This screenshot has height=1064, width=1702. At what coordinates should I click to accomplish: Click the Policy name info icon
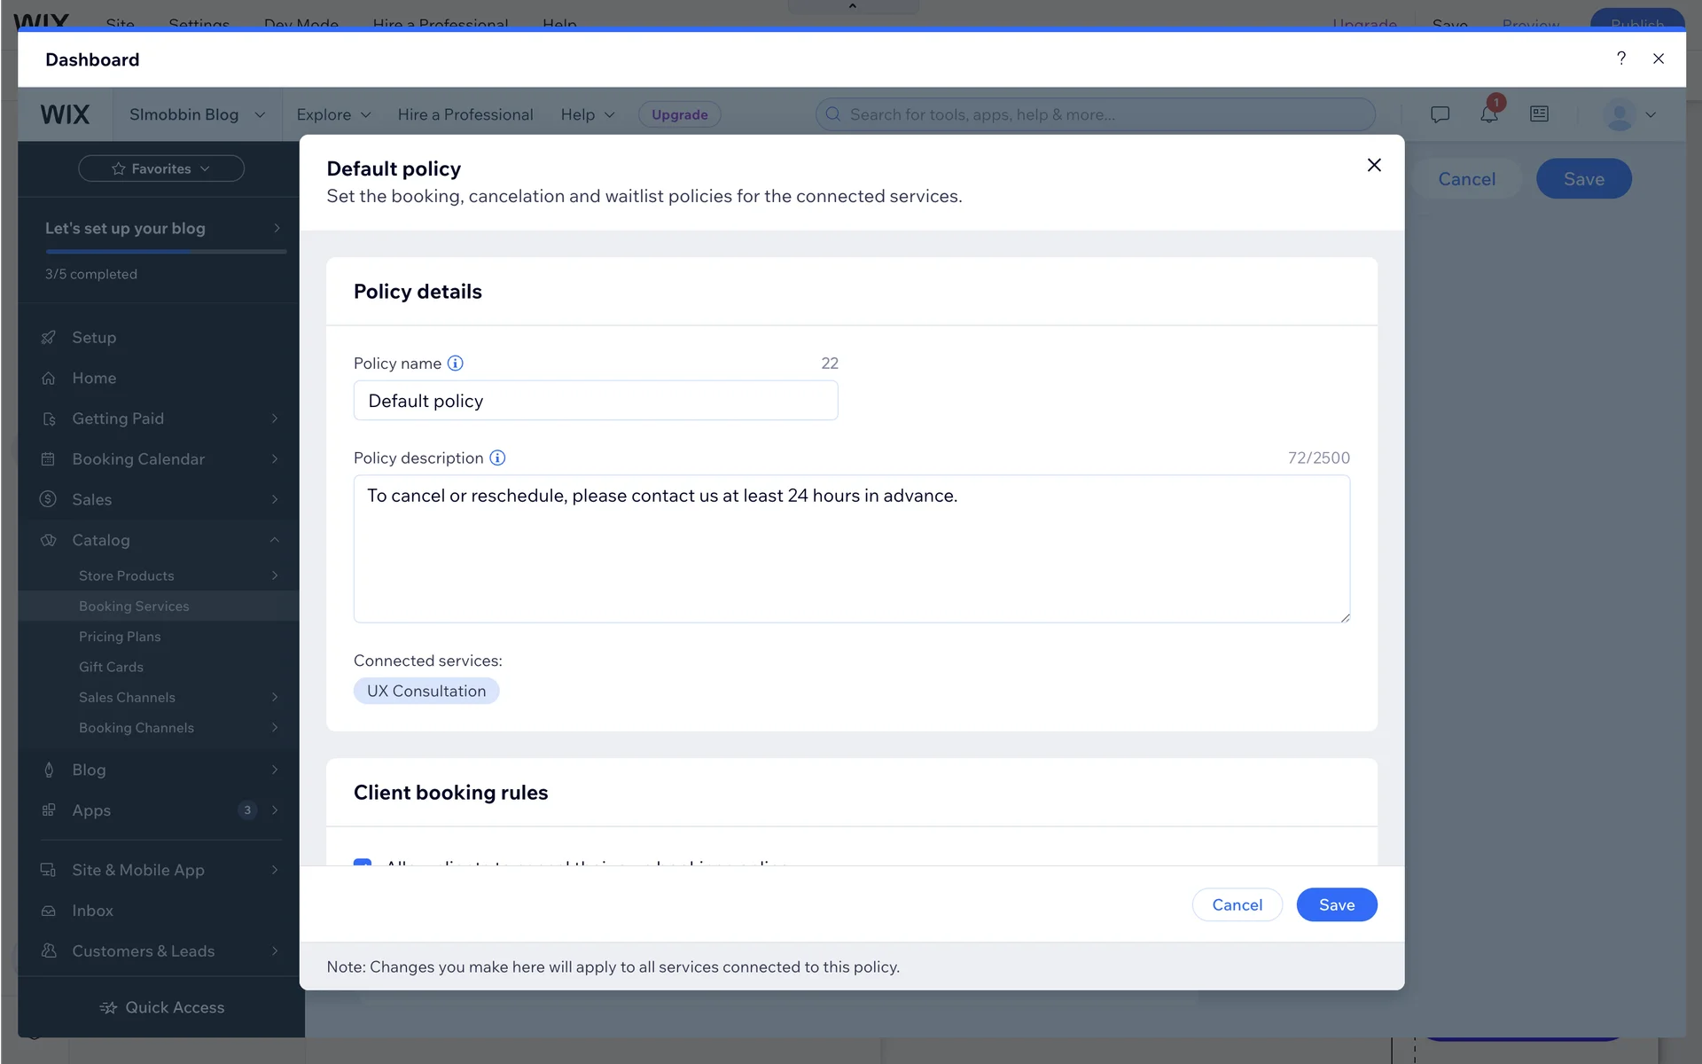point(455,364)
